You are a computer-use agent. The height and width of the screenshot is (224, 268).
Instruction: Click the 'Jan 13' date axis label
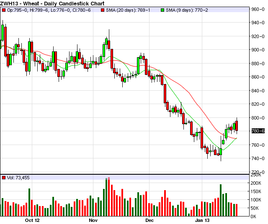click(202, 220)
